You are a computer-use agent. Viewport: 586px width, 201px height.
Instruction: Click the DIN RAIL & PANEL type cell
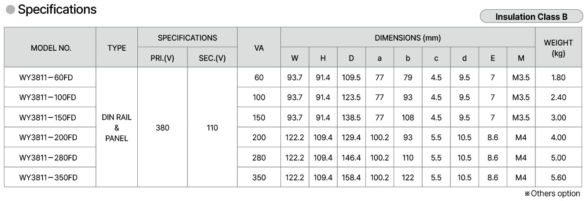[x=117, y=128]
